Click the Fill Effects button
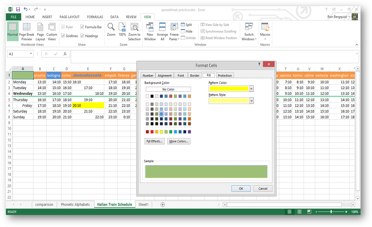 click(x=154, y=141)
